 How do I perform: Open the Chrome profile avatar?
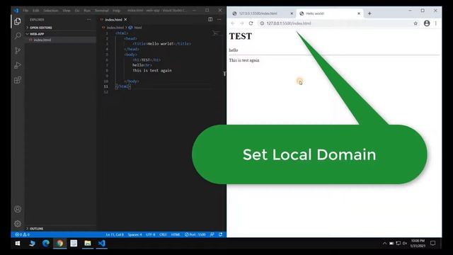tap(427, 23)
